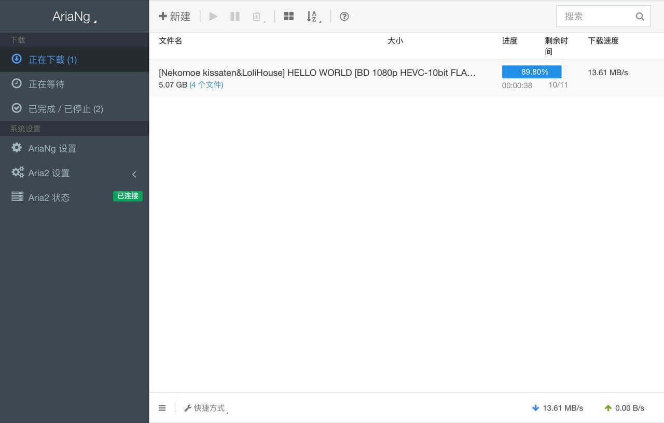Open the trash delete task dropdown
Viewport: 664px width, 423px height.
[x=258, y=17]
